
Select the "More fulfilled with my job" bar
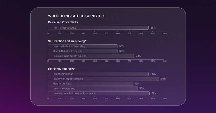tap(83, 51)
